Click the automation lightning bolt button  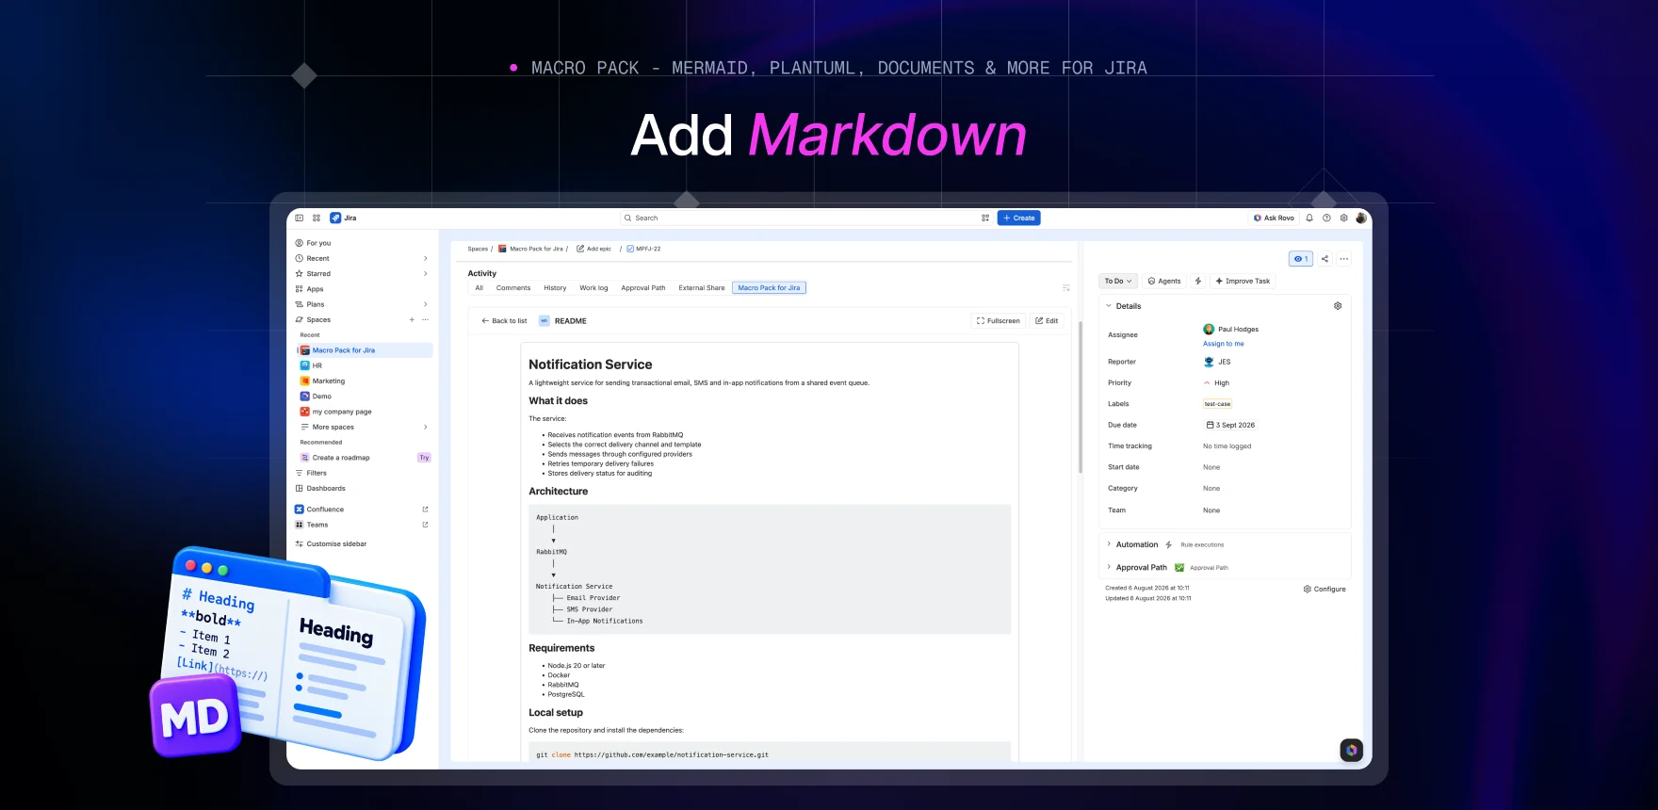pos(1198,281)
